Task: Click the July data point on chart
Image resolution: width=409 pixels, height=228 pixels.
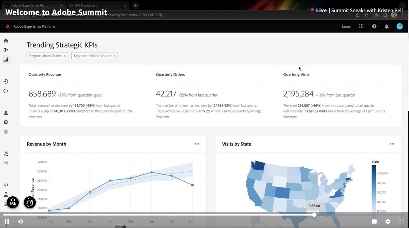Action: tap(110, 181)
